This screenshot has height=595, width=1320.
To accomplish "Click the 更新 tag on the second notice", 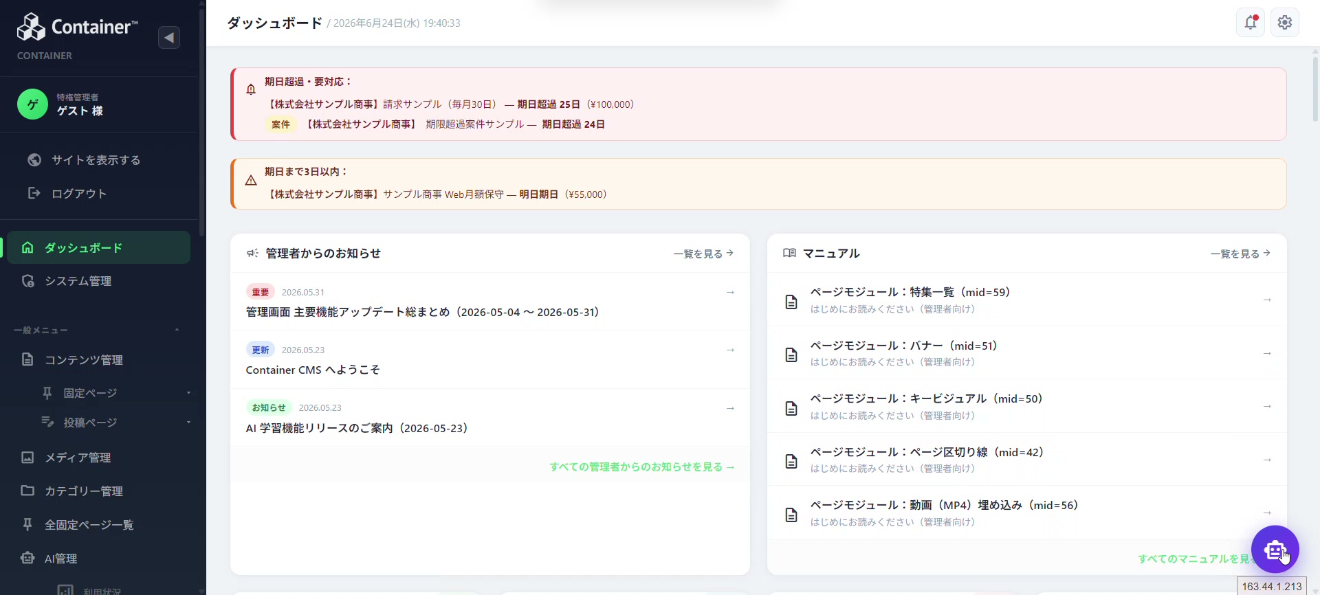I will tap(261, 350).
